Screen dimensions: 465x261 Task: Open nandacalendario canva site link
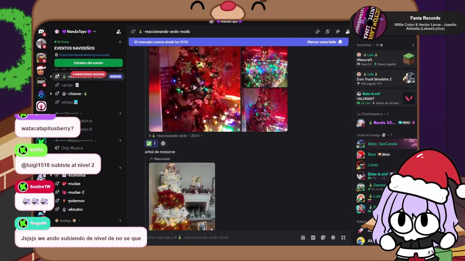(84, 55)
